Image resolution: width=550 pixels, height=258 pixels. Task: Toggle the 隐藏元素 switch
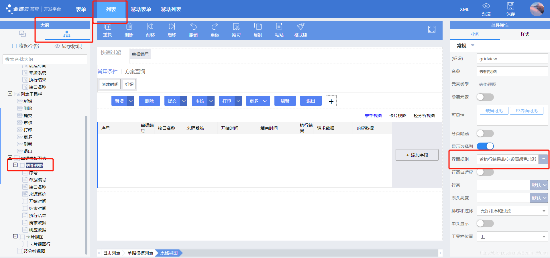pyautogui.click(x=485, y=97)
